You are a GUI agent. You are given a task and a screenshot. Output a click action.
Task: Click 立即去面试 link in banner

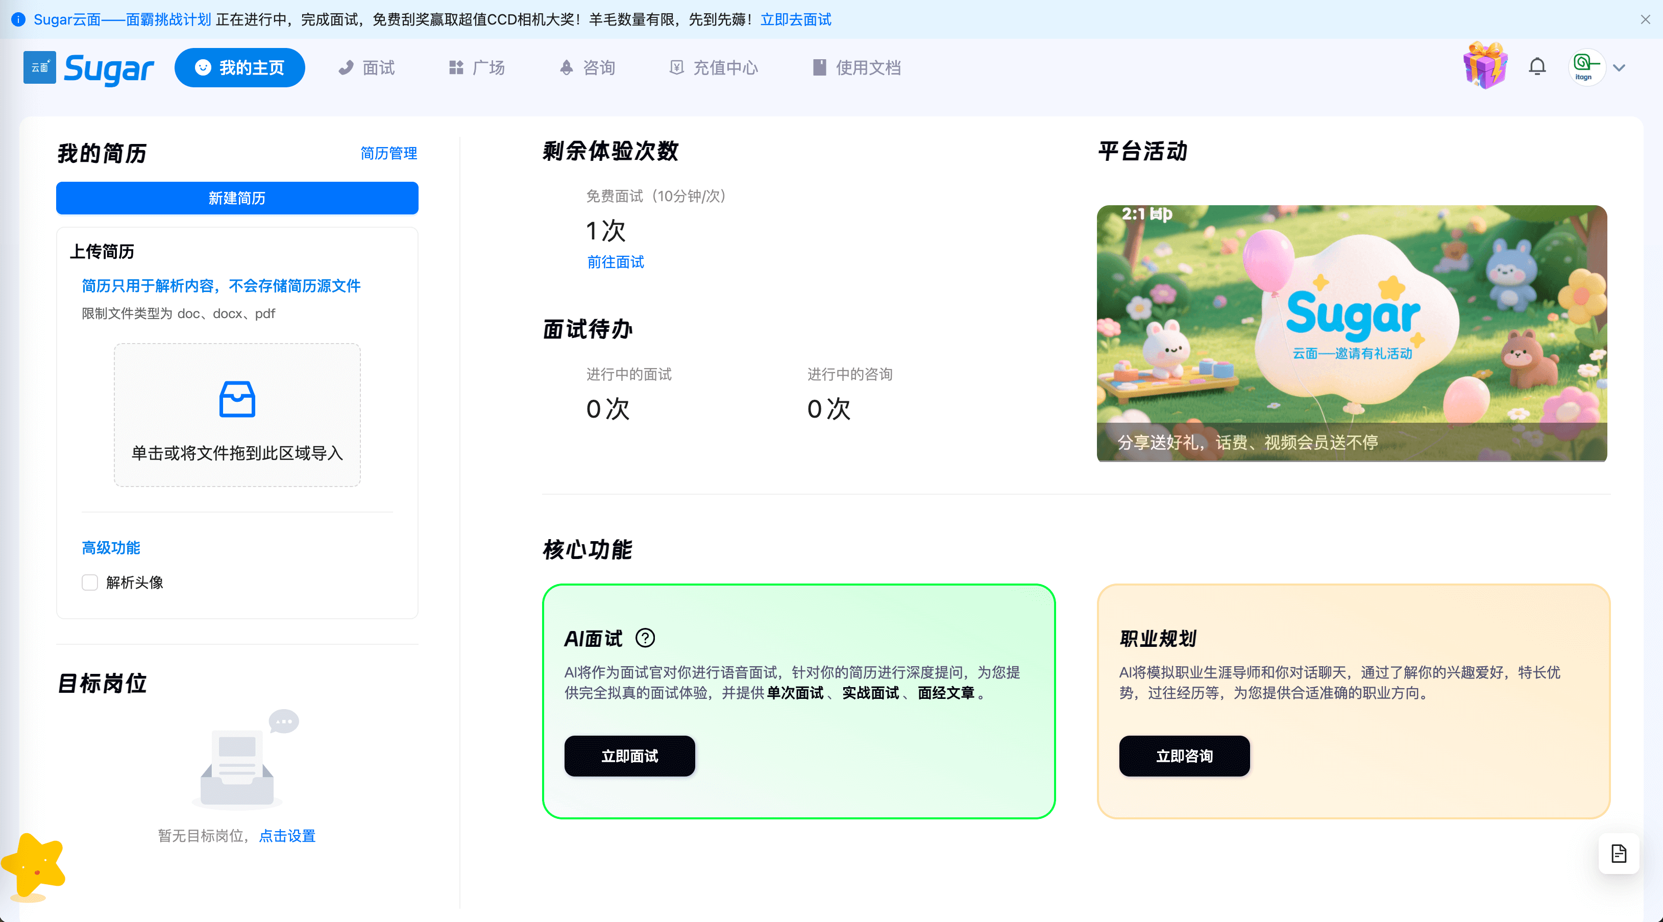click(795, 19)
